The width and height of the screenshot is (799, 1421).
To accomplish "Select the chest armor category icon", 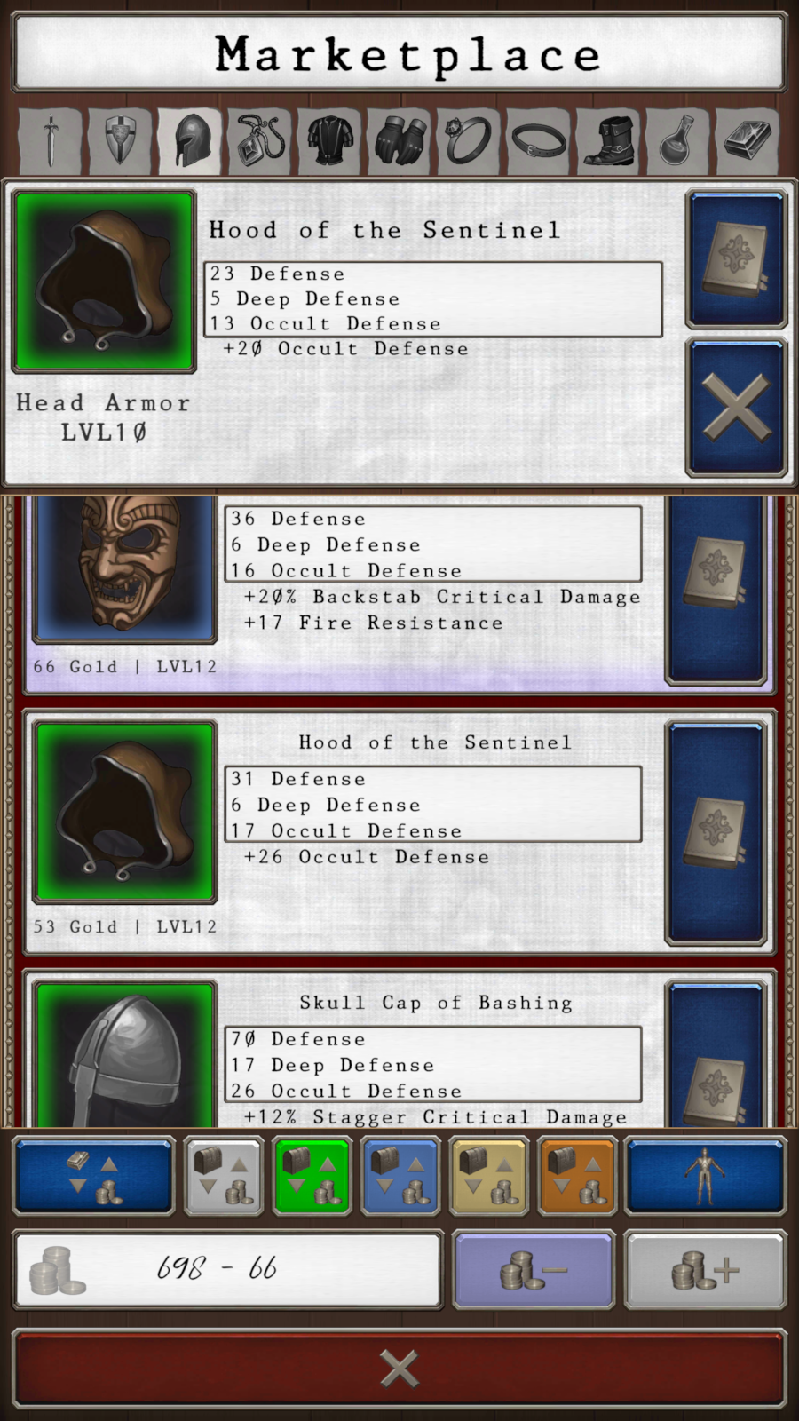I will click(x=330, y=140).
